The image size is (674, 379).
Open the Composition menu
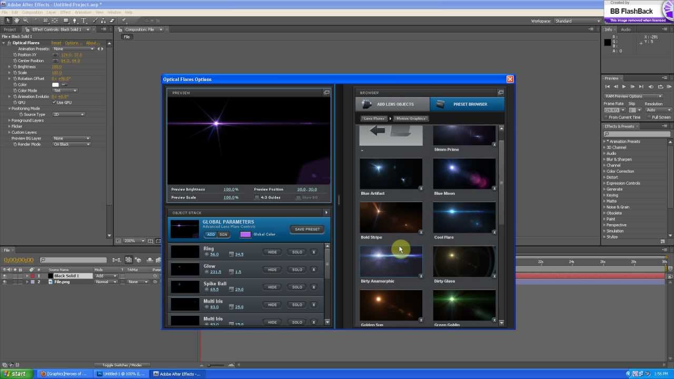pyautogui.click(x=33, y=12)
